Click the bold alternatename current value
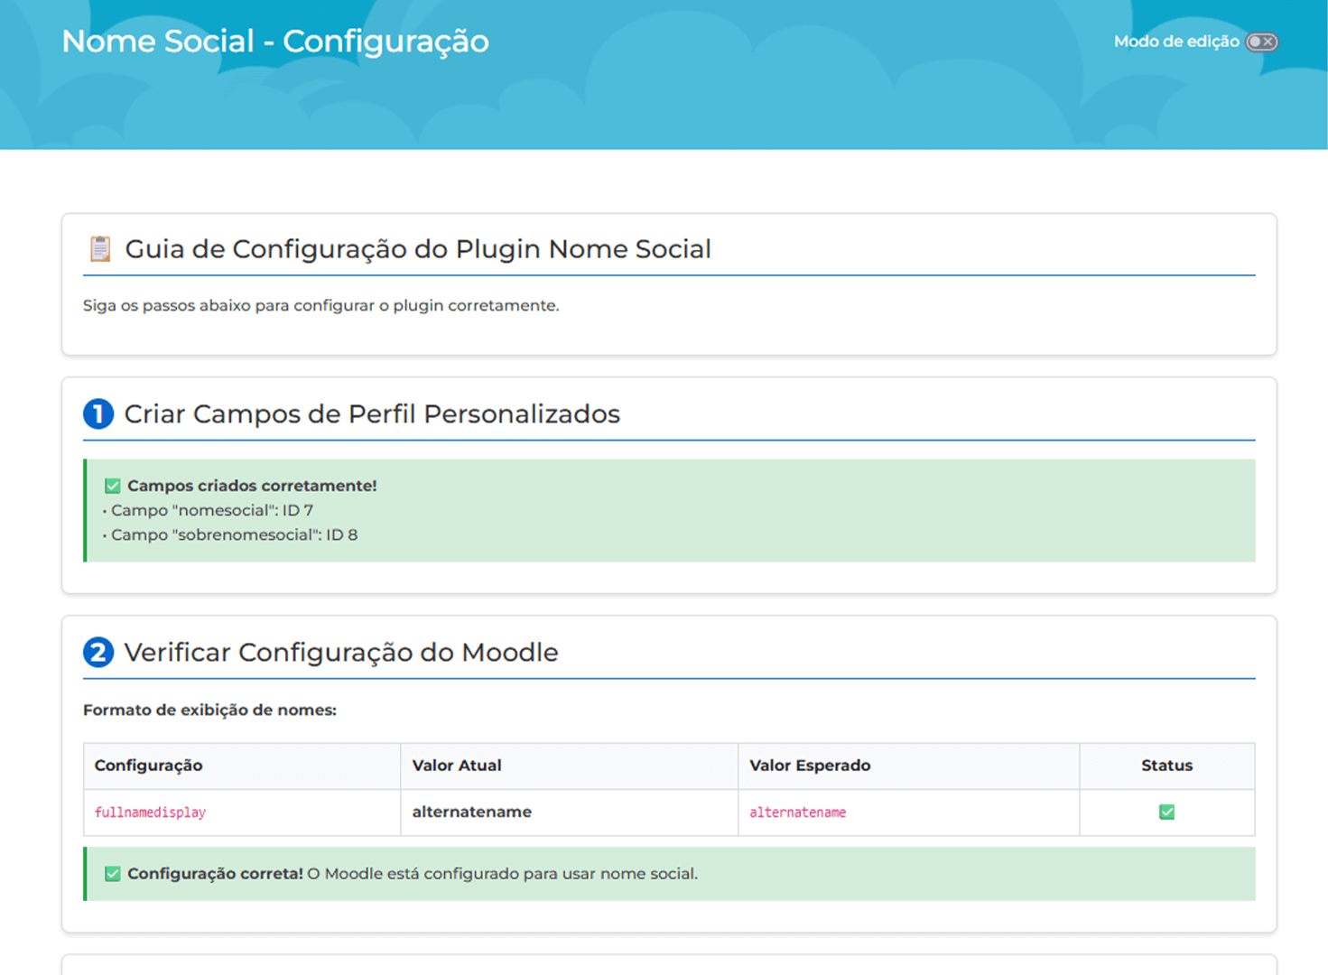 coord(471,812)
